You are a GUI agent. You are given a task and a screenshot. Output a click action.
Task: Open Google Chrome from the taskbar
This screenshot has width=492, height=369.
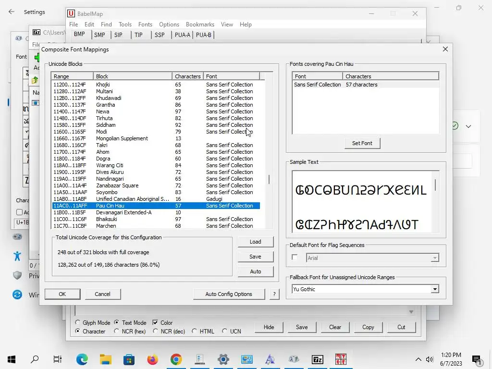[176, 359]
